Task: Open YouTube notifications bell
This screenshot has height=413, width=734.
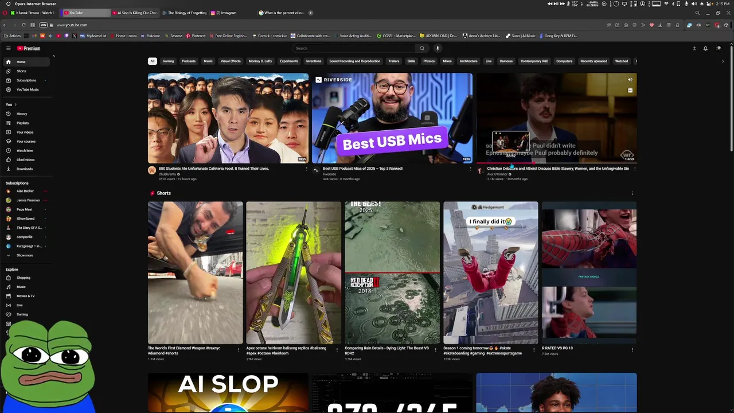Action: [705, 48]
